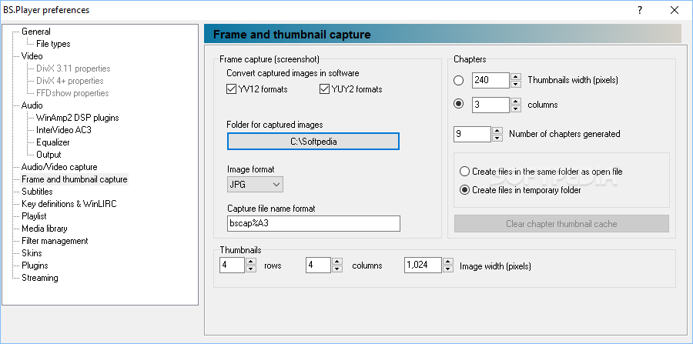Open the Audio preferences section
This screenshot has width=693, height=344.
(32, 105)
